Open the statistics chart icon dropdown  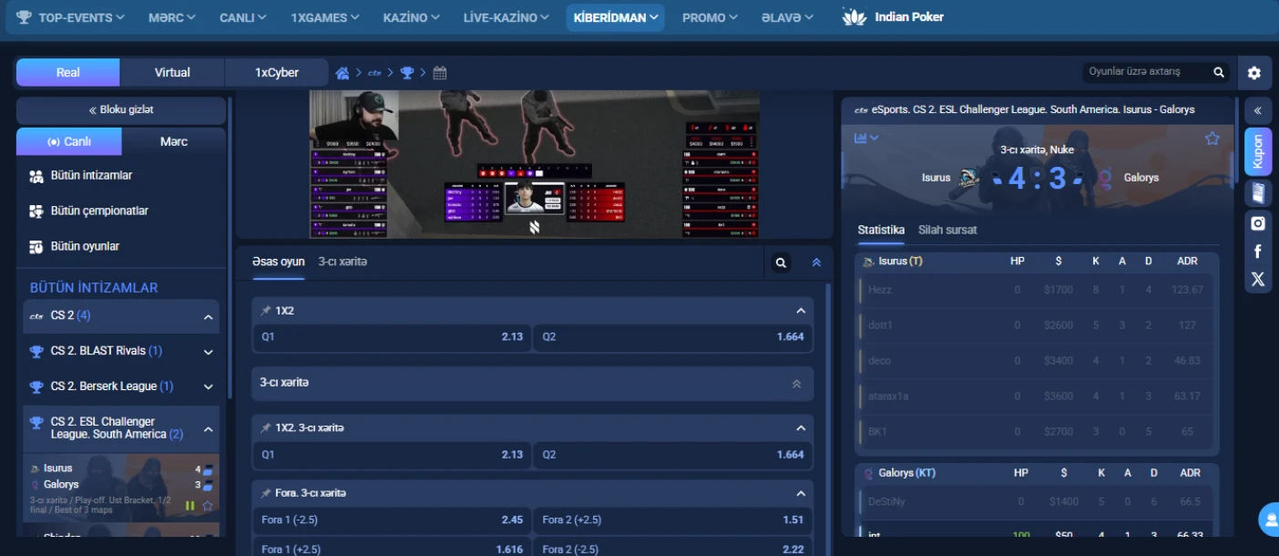865,139
